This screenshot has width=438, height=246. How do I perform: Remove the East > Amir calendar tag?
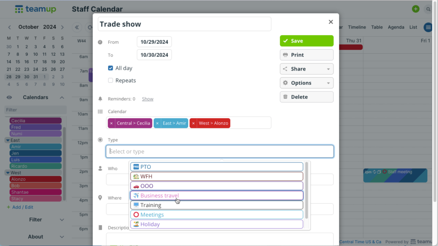click(x=157, y=123)
